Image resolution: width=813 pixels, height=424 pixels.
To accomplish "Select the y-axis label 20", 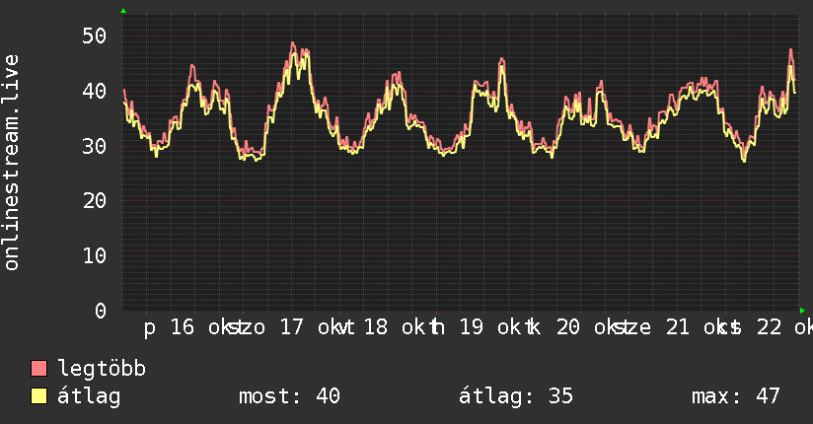I will point(95,200).
